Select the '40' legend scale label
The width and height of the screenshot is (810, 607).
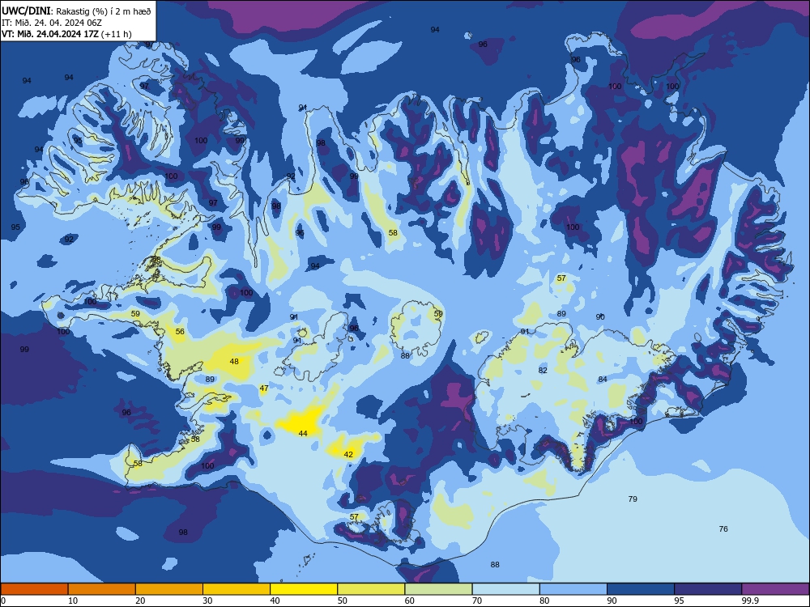275,601
